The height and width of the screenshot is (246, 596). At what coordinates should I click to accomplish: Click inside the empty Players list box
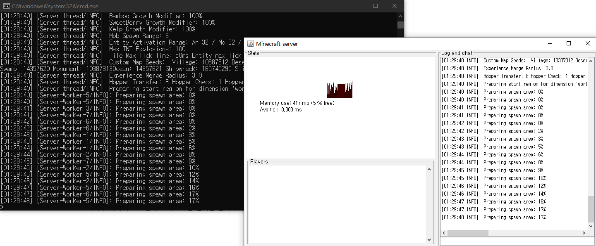(337, 204)
